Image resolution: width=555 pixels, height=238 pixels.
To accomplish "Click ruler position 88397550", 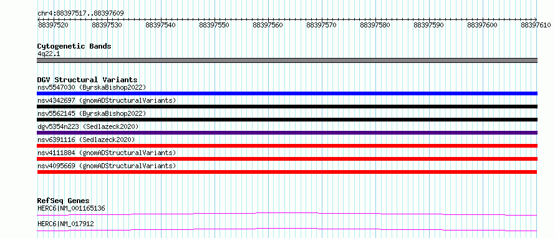I will pyautogui.click(x=215, y=25).
